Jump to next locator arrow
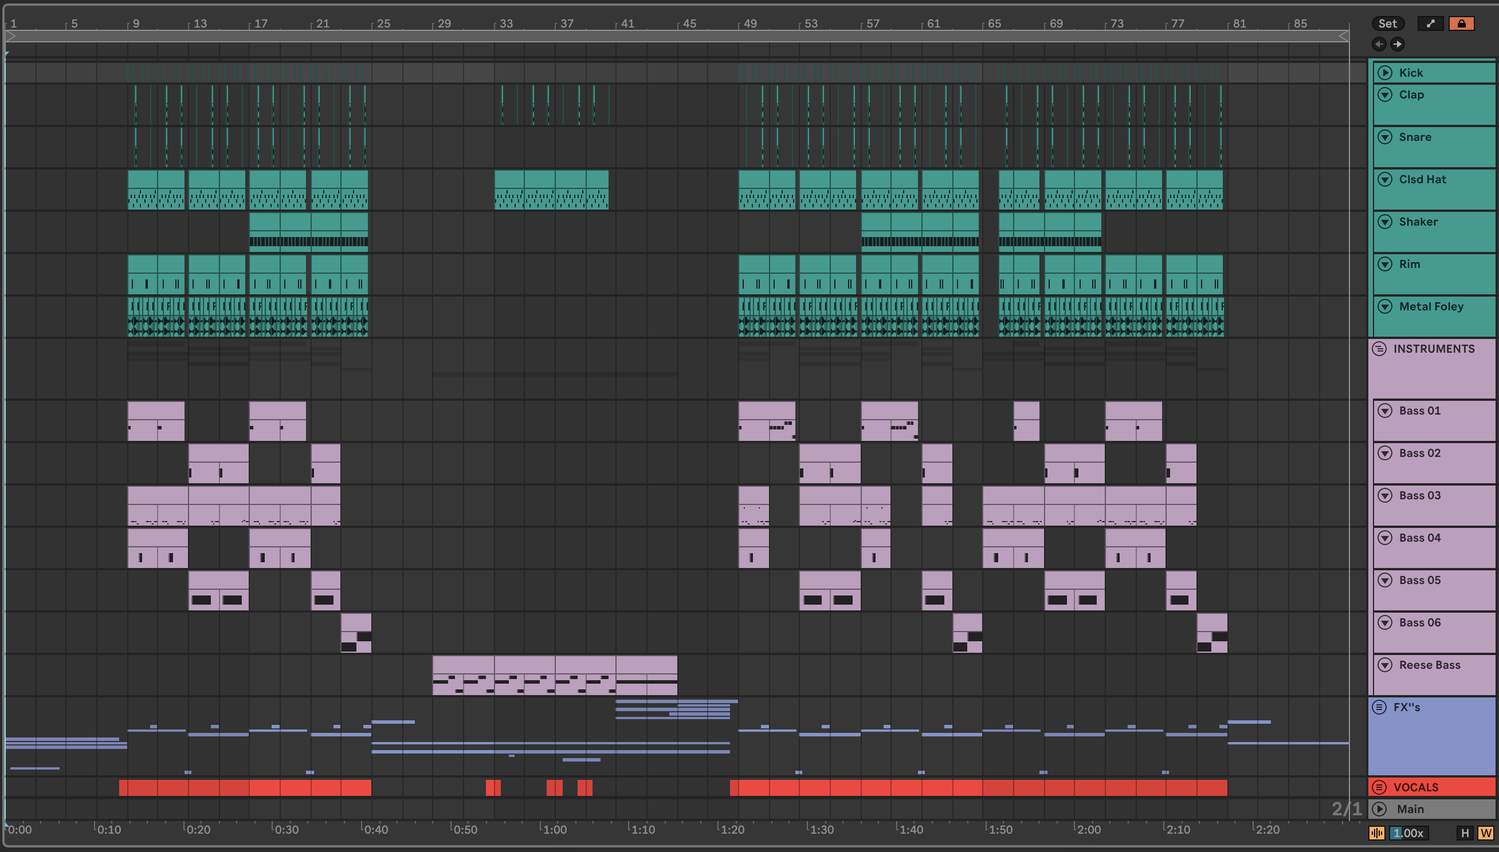 (x=1397, y=44)
